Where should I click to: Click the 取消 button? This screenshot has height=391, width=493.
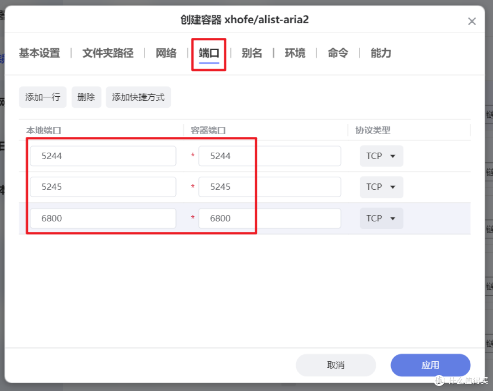[x=336, y=365]
